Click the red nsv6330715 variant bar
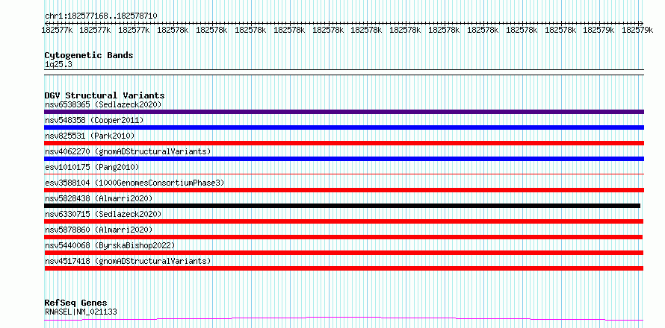The height and width of the screenshot is (328, 665). coord(344,221)
